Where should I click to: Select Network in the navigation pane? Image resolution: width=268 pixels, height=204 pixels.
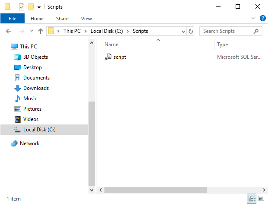30,143
